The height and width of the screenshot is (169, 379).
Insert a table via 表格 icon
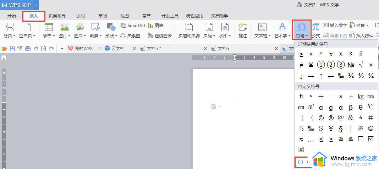(x=49, y=27)
